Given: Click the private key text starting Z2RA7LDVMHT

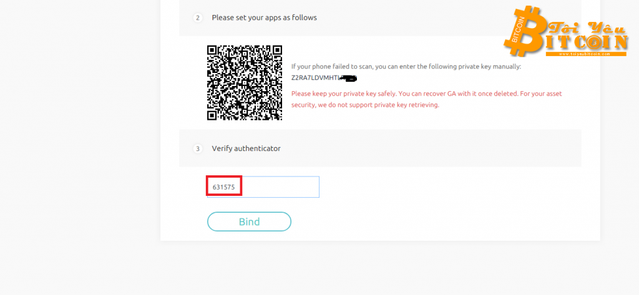Looking at the screenshot, I should [316, 78].
